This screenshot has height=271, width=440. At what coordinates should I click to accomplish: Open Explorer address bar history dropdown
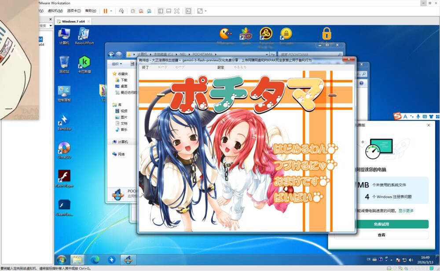tap(267, 55)
